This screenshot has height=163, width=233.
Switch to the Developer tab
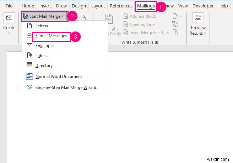(x=203, y=6)
